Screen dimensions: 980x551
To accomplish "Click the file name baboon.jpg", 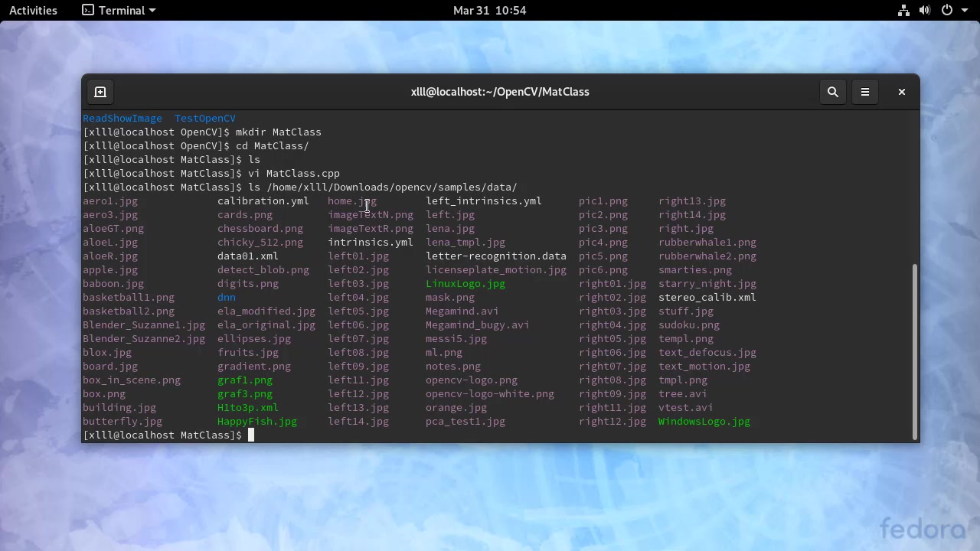I will tap(113, 284).
